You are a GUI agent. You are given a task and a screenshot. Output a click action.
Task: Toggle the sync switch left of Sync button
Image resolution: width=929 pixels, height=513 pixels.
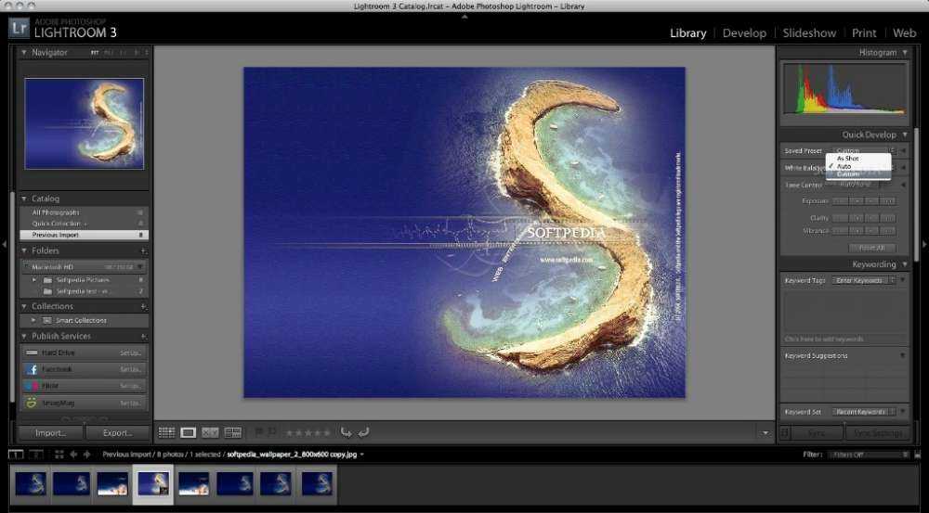click(x=784, y=432)
